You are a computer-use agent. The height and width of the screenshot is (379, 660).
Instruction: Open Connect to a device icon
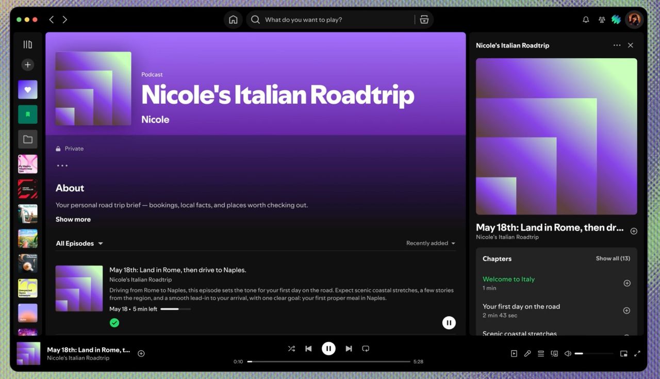click(x=554, y=354)
